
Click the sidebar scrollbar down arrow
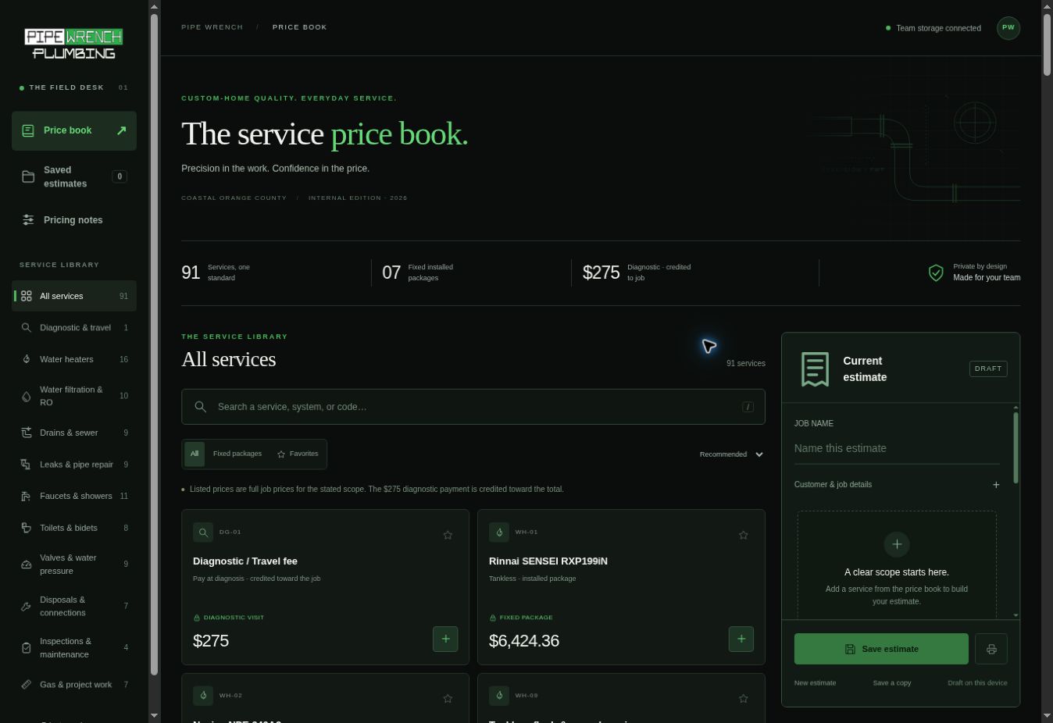[x=154, y=715]
